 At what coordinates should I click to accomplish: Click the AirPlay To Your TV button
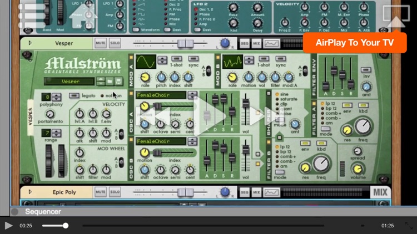(355, 43)
